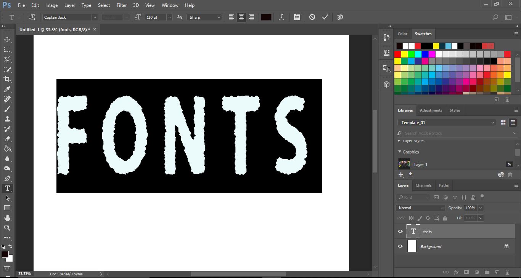The image size is (521, 278).
Task: Add layer style using fx icon
Action: pyautogui.click(x=456, y=272)
